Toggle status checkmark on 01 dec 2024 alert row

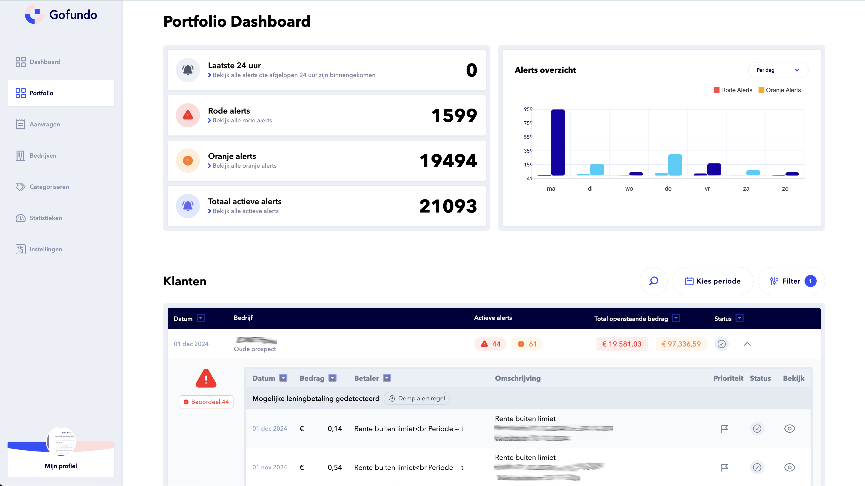757,429
